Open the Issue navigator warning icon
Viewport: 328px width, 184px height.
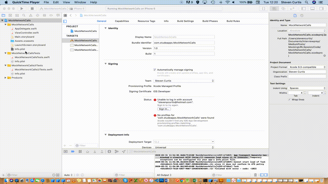tap(31, 15)
